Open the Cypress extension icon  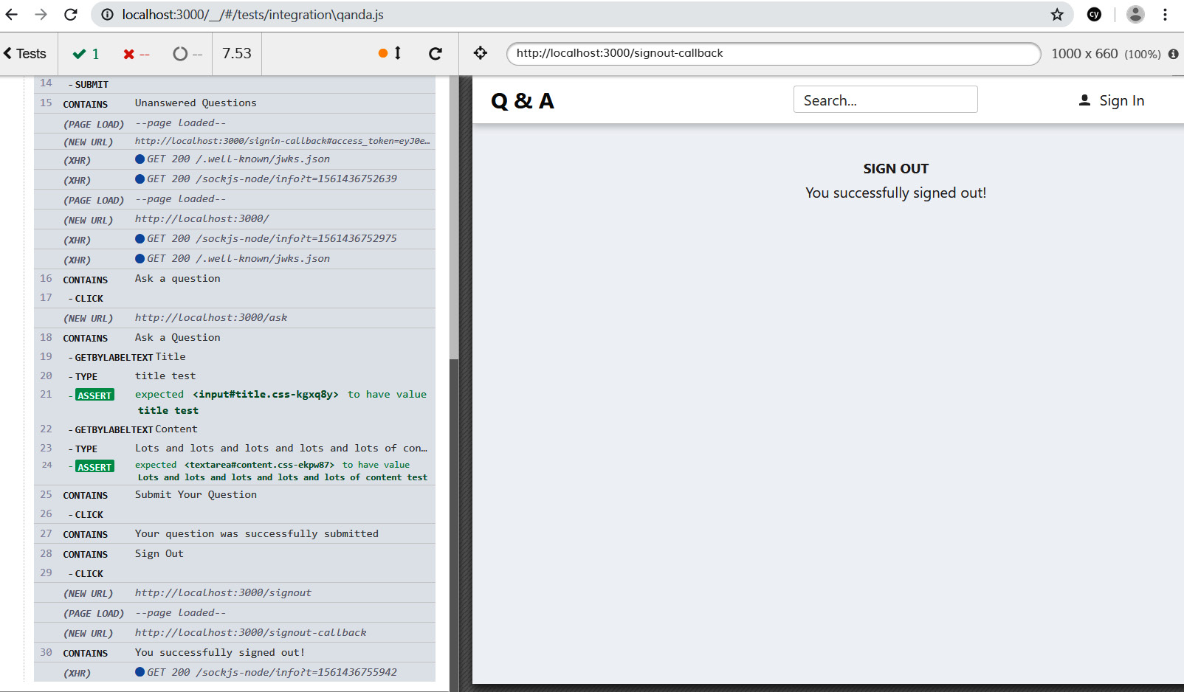point(1094,15)
